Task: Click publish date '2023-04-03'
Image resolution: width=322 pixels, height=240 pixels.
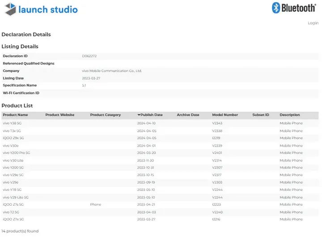Action: pos(146,212)
